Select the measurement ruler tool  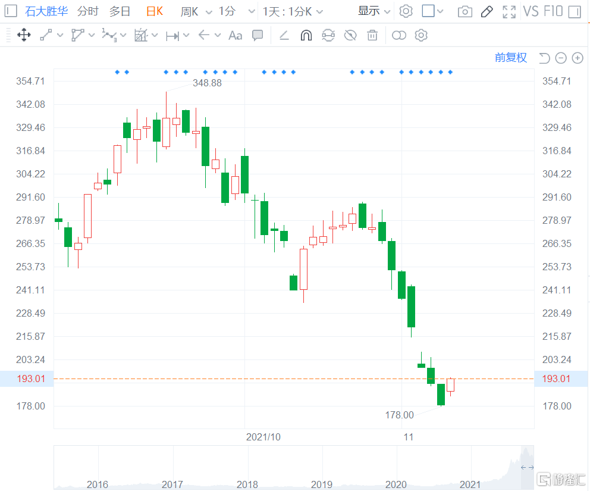[x=141, y=35]
